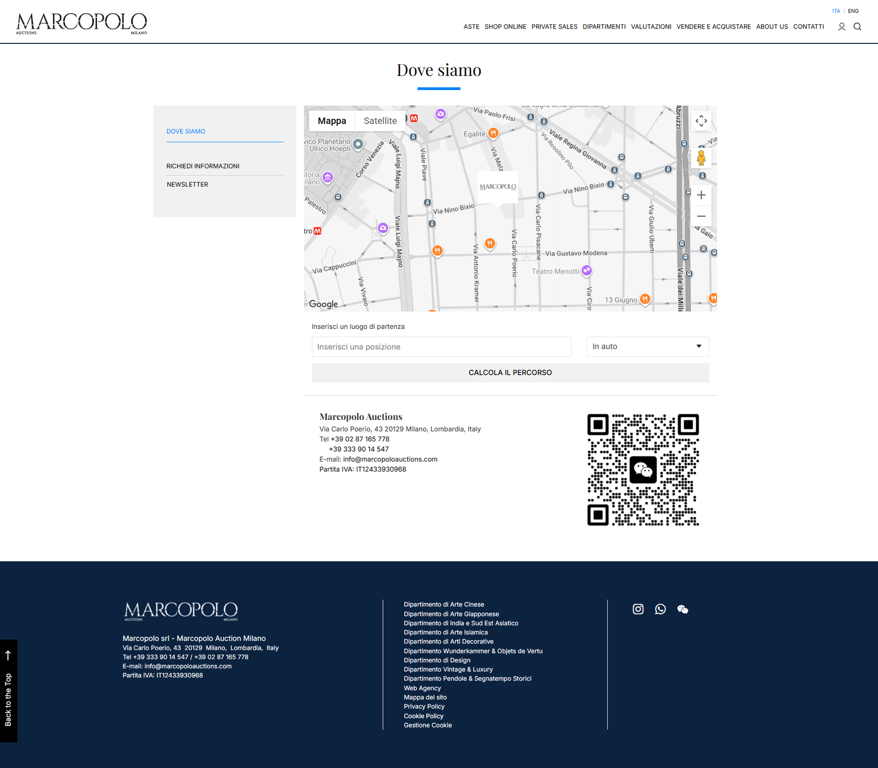This screenshot has width=878, height=768.
Task: Open the Aste menu
Action: pos(471,26)
